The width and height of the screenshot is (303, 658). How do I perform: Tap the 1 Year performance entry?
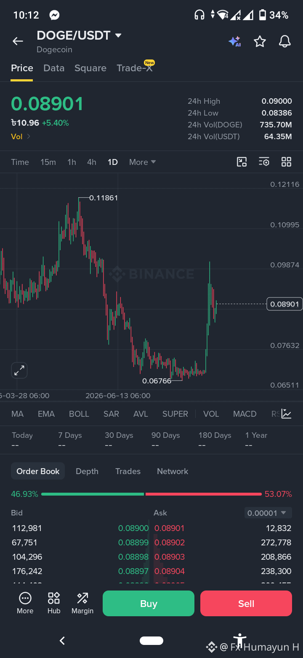point(256,440)
